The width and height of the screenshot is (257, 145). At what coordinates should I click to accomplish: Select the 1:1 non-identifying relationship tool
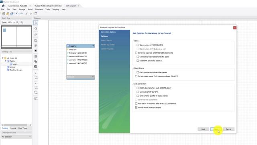click(36, 73)
